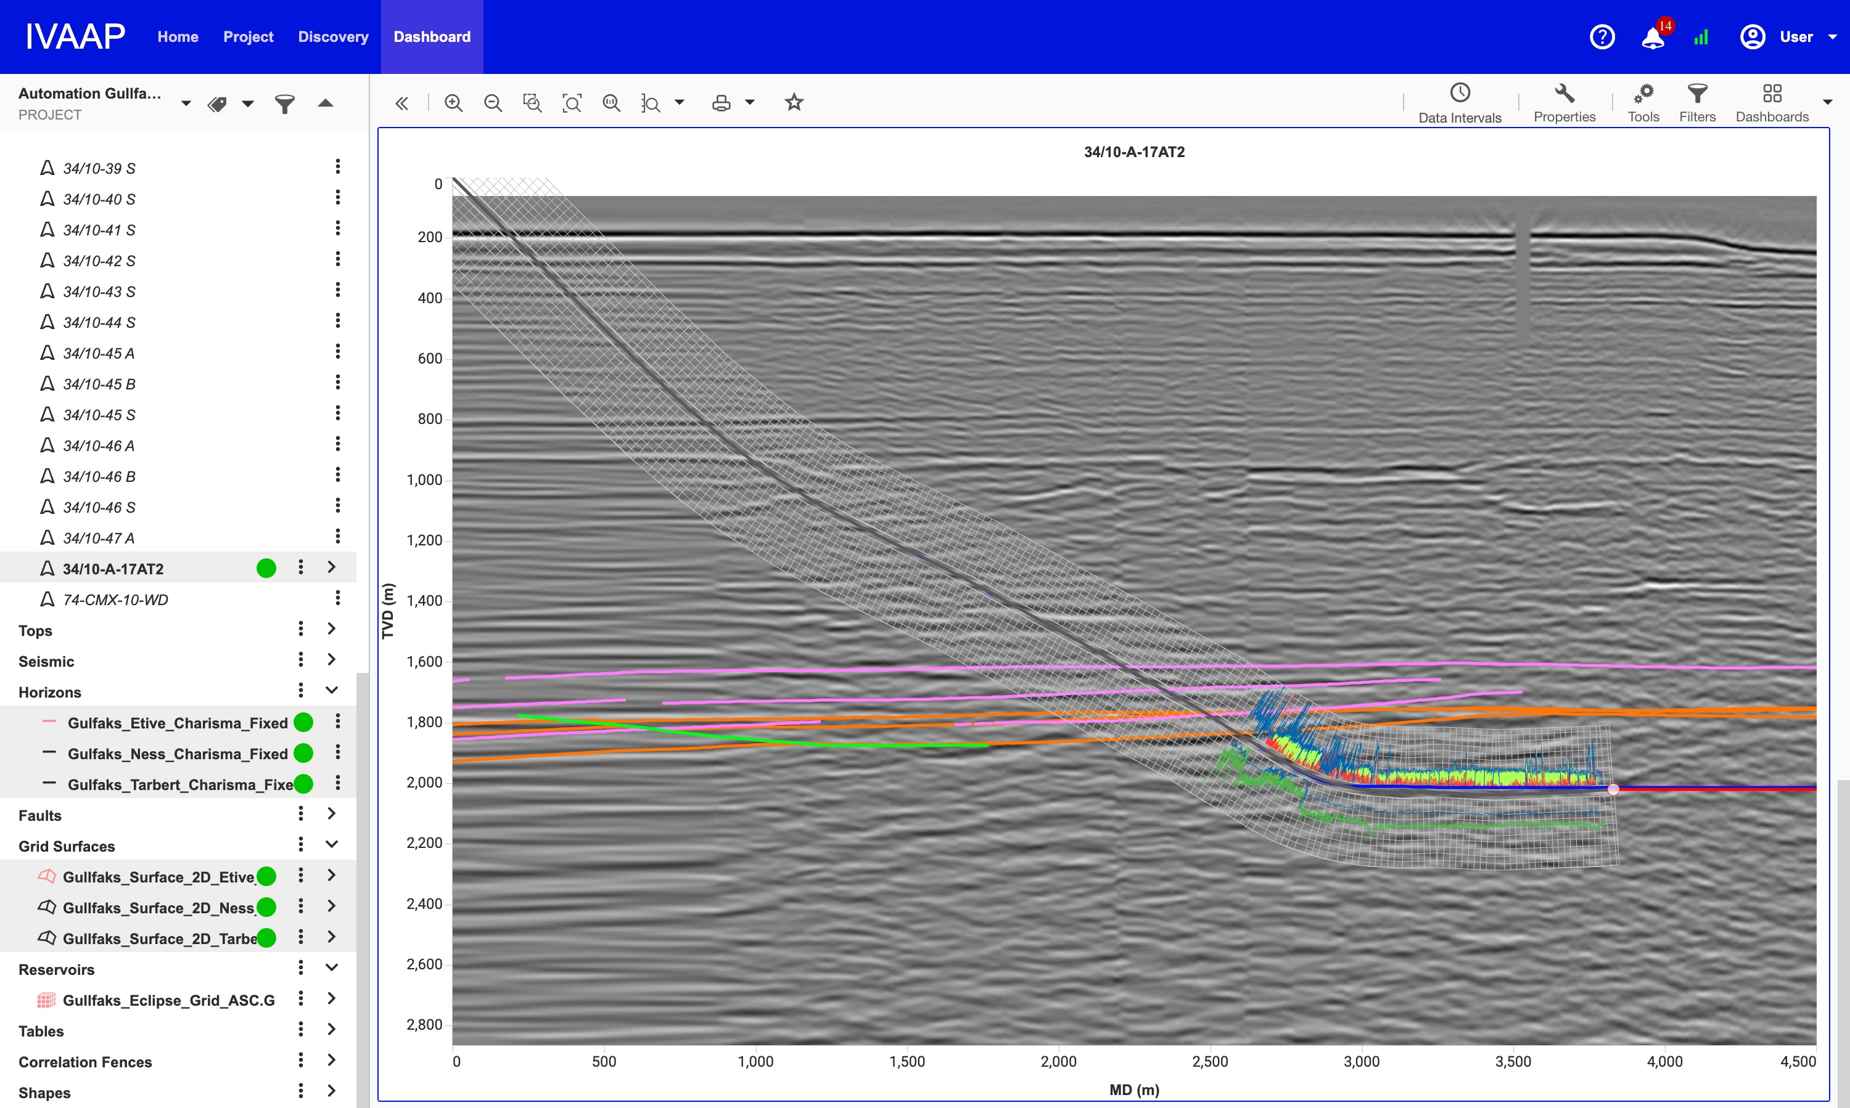Viewport: 1850px width, 1108px height.
Task: Open the Tools gears menu
Action: [x=1643, y=103]
